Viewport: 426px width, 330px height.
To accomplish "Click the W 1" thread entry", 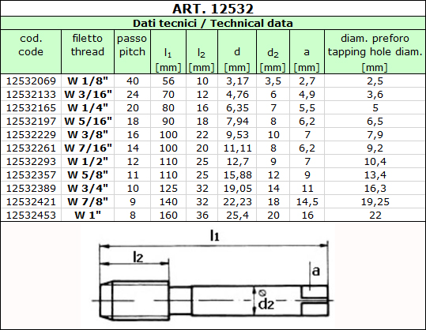I will click(x=88, y=215).
